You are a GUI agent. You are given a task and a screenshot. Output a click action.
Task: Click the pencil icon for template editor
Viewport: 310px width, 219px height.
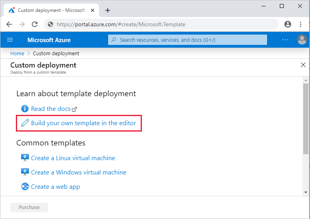coord(25,123)
